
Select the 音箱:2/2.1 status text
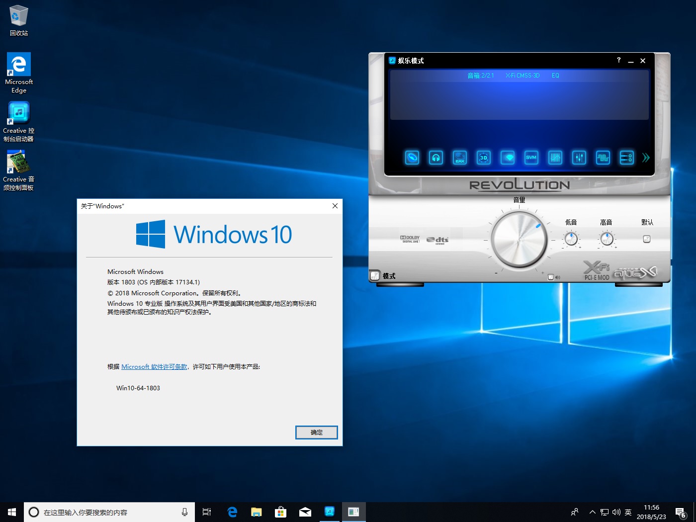click(481, 76)
